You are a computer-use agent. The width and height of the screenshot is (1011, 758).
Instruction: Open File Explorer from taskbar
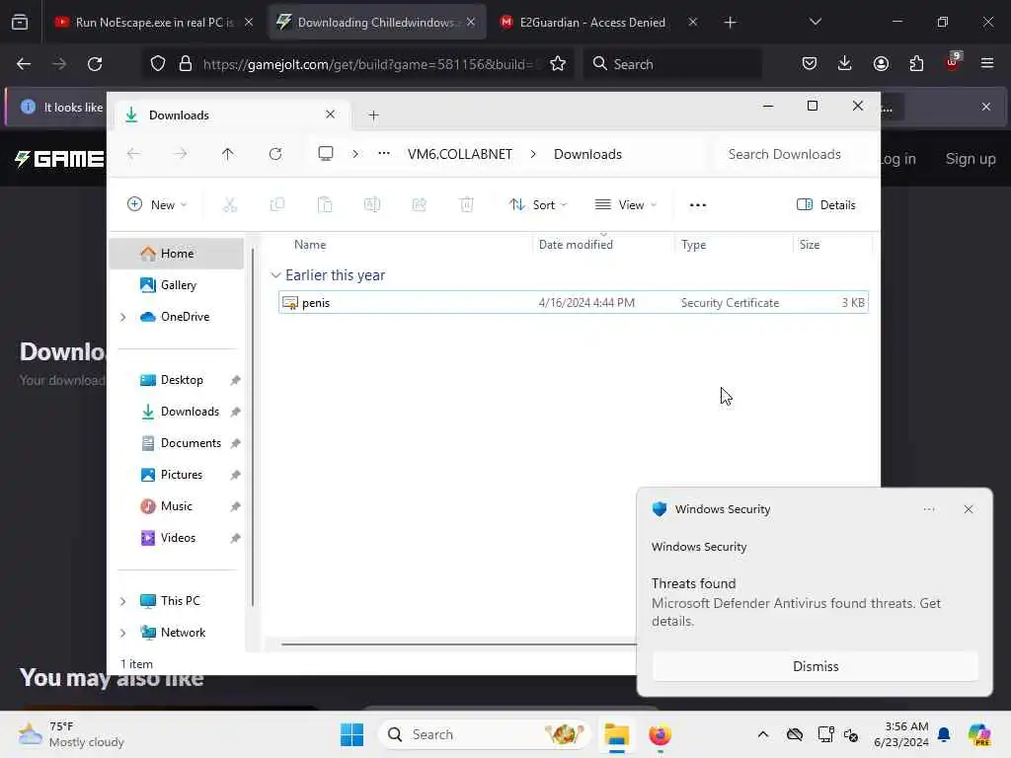pos(616,734)
